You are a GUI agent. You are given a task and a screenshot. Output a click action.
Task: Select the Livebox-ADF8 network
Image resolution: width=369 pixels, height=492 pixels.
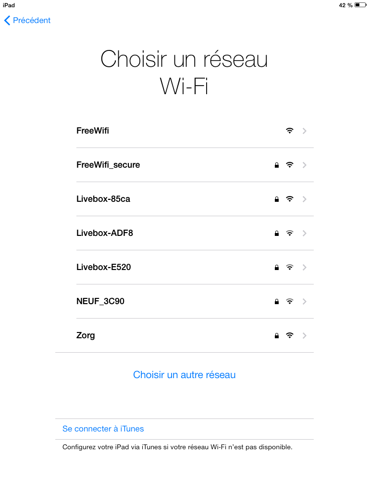coord(105,233)
